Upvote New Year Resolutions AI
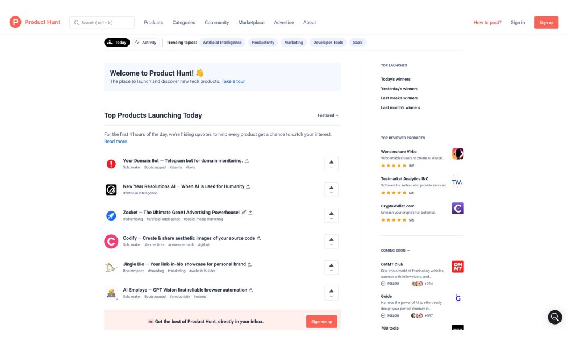 click(331, 189)
